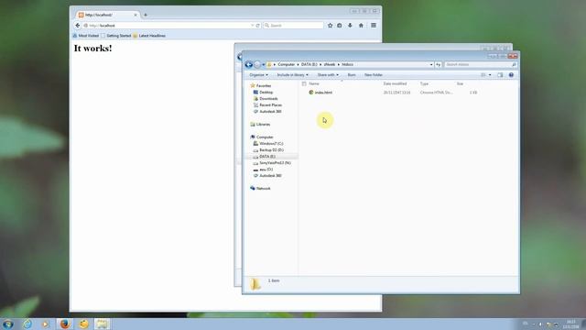Image resolution: width=586 pixels, height=330 pixels.
Task: Open the view options dropdown arrow
Action: click(490, 75)
